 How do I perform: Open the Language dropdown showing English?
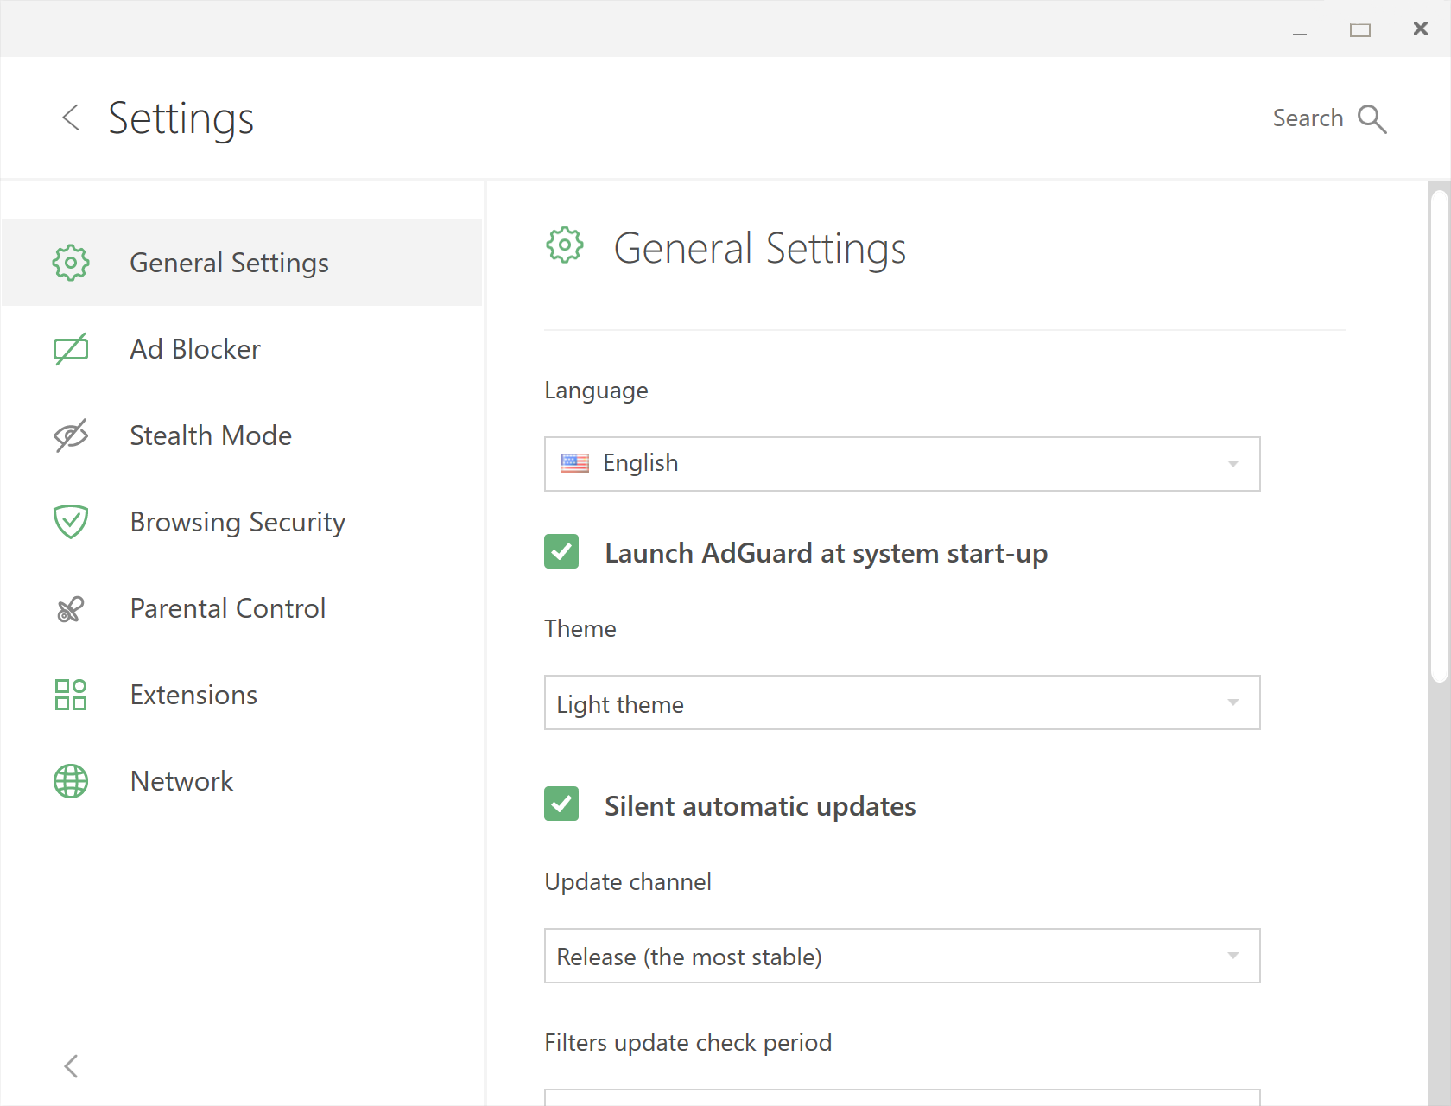[x=902, y=464]
